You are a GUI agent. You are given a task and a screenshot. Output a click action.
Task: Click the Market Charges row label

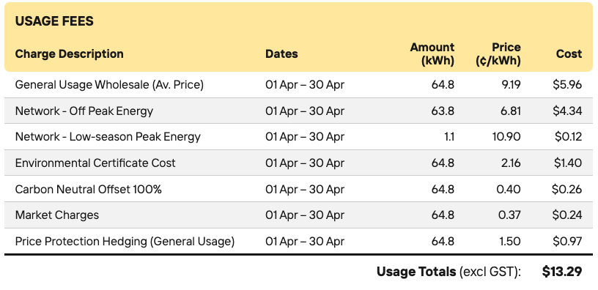(57, 215)
